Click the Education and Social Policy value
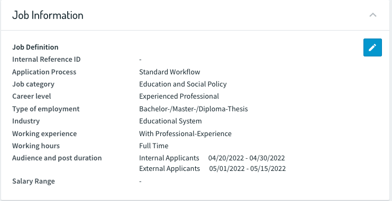The image size is (392, 201). pos(183,84)
